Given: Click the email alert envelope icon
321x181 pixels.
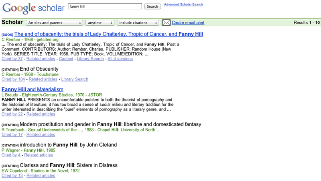Looking at the screenshot, I should point(166,23).
